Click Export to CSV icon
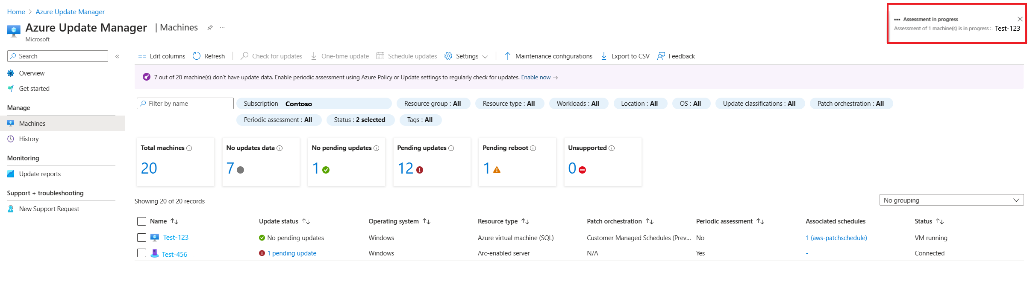Viewport: 1030px width, 287px height. tap(604, 56)
